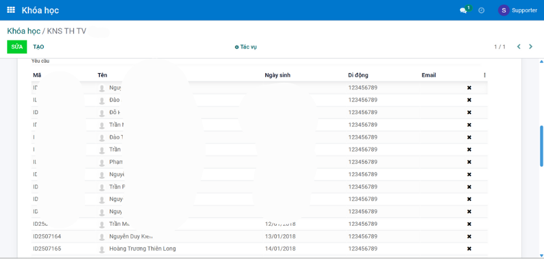Expand the Tác vụ action menu
This screenshot has height=259, width=544.
(246, 47)
